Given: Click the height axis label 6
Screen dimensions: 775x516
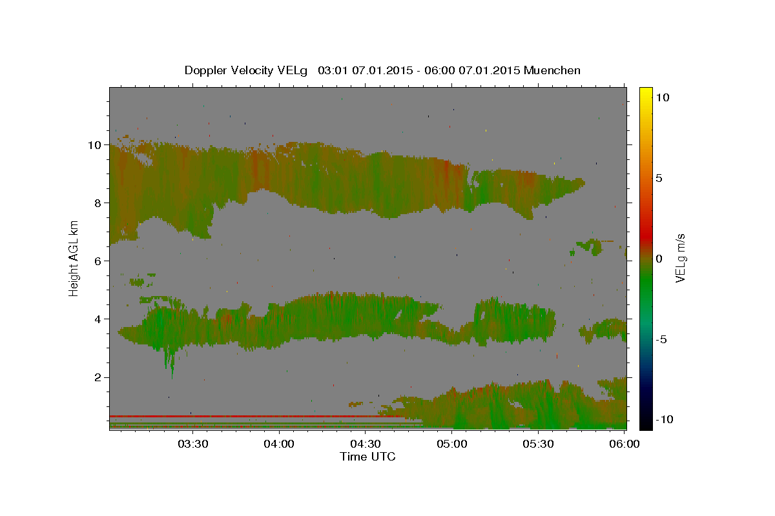Looking at the screenshot, I should (98, 261).
